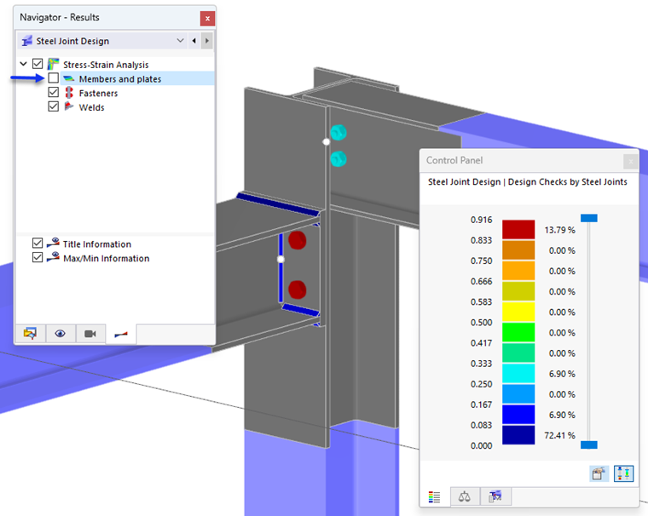Open the navigator Display eye tab
This screenshot has height=516, width=648.
coord(61,334)
